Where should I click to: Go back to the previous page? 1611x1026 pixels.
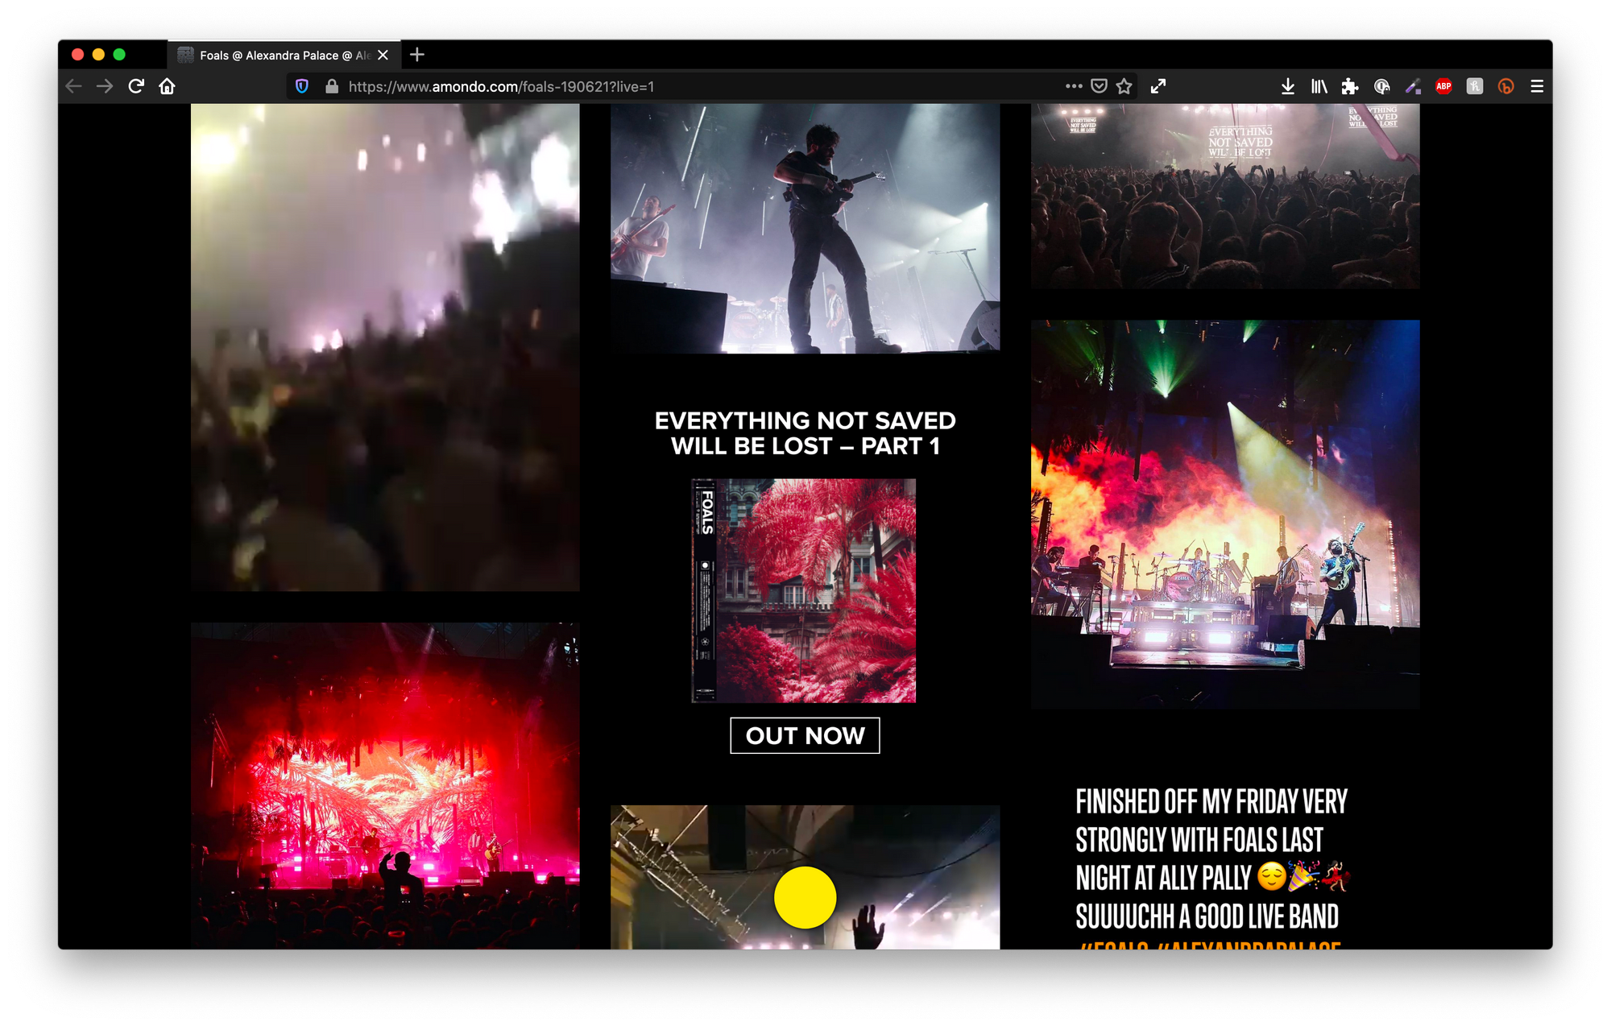(x=74, y=86)
